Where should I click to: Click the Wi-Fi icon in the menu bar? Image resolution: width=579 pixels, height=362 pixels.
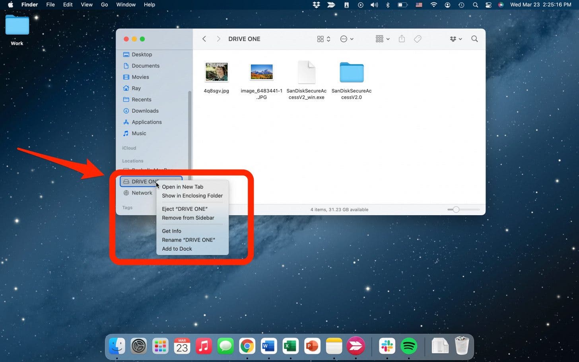[x=433, y=5]
